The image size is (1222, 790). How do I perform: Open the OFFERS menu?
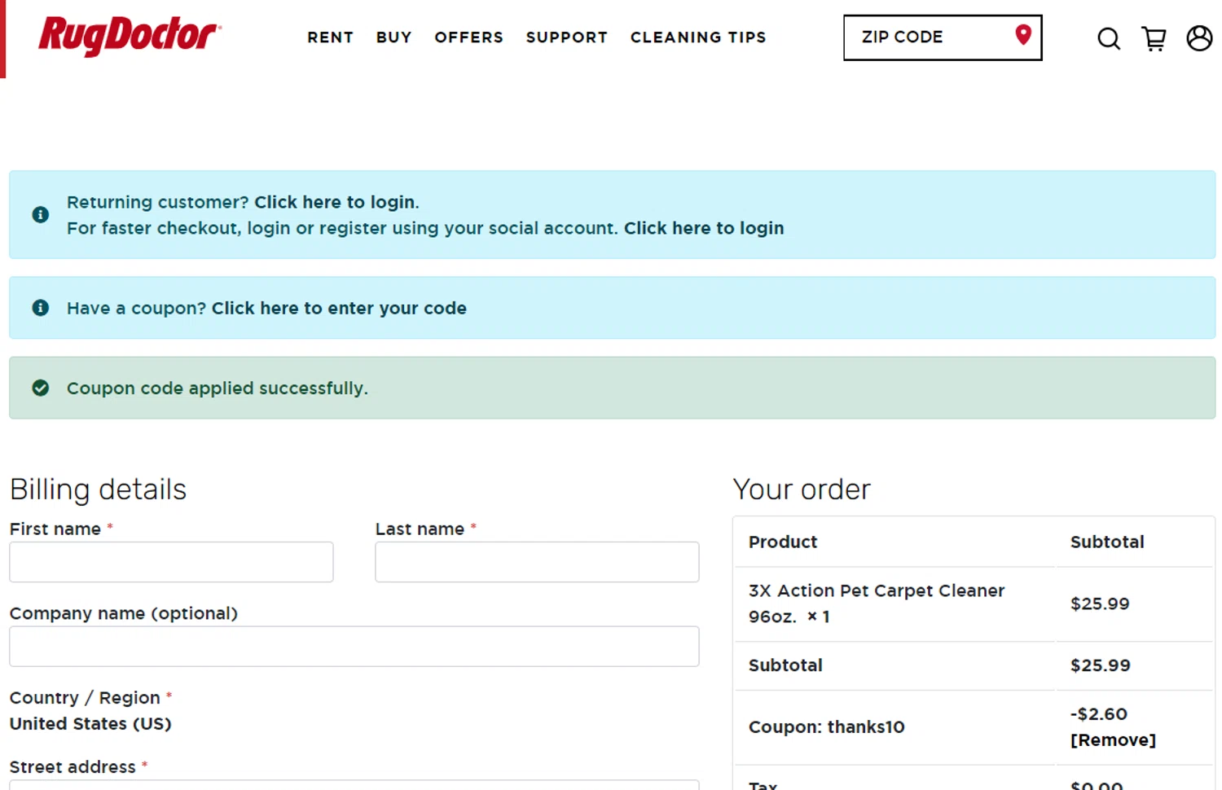[x=468, y=37]
